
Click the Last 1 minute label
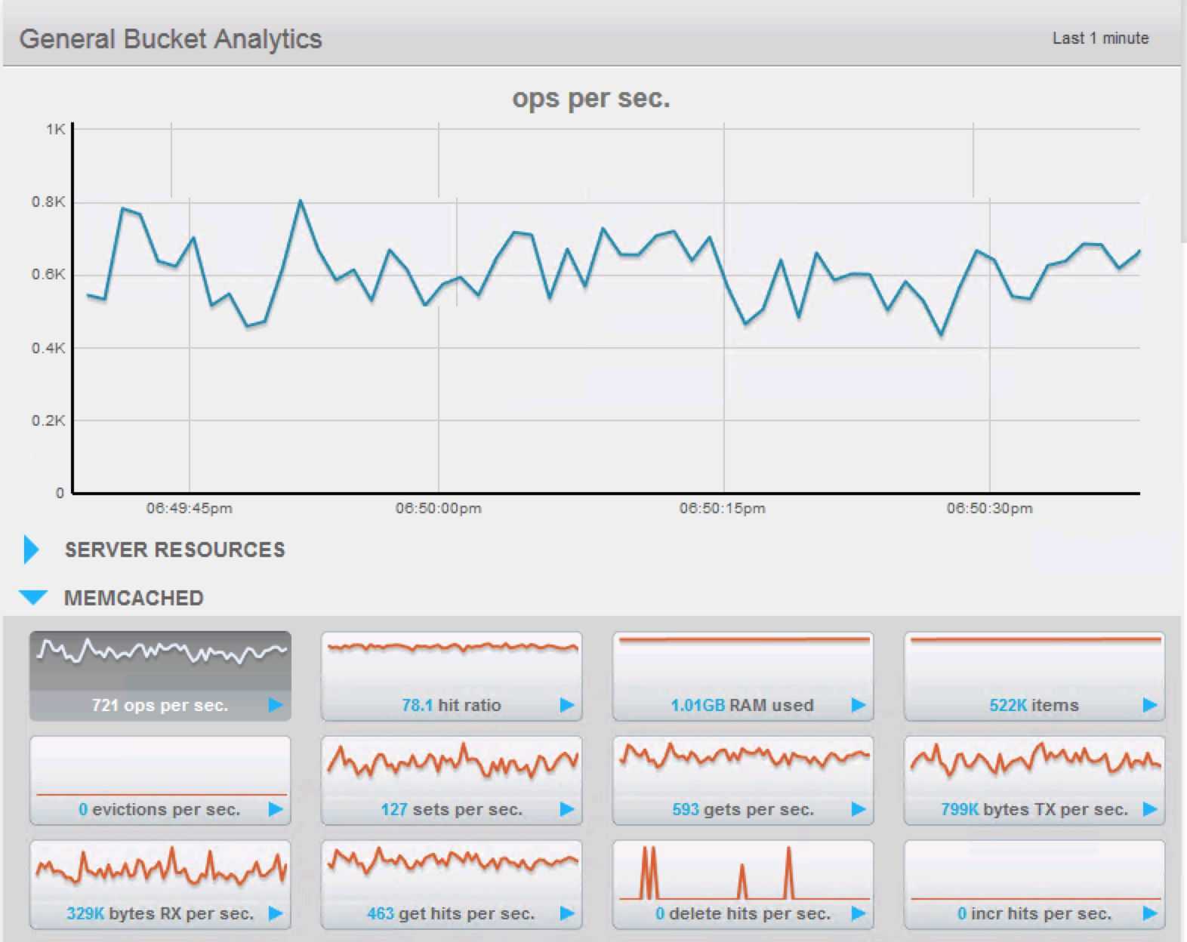1100,38
